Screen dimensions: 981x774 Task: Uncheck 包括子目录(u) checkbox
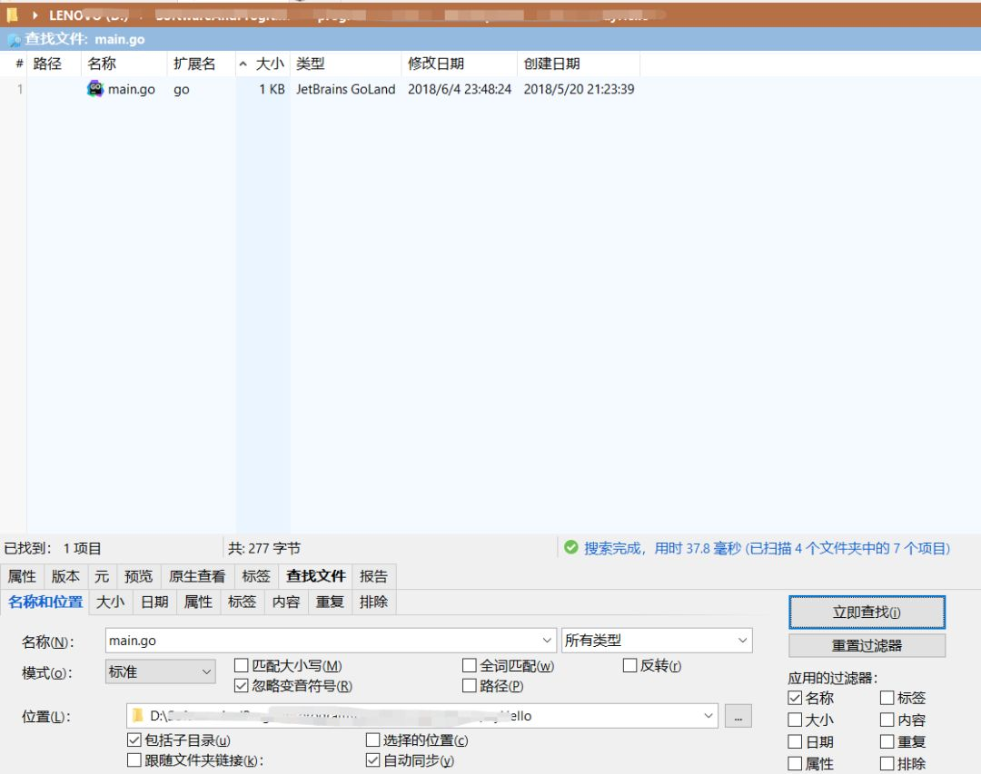click(134, 740)
